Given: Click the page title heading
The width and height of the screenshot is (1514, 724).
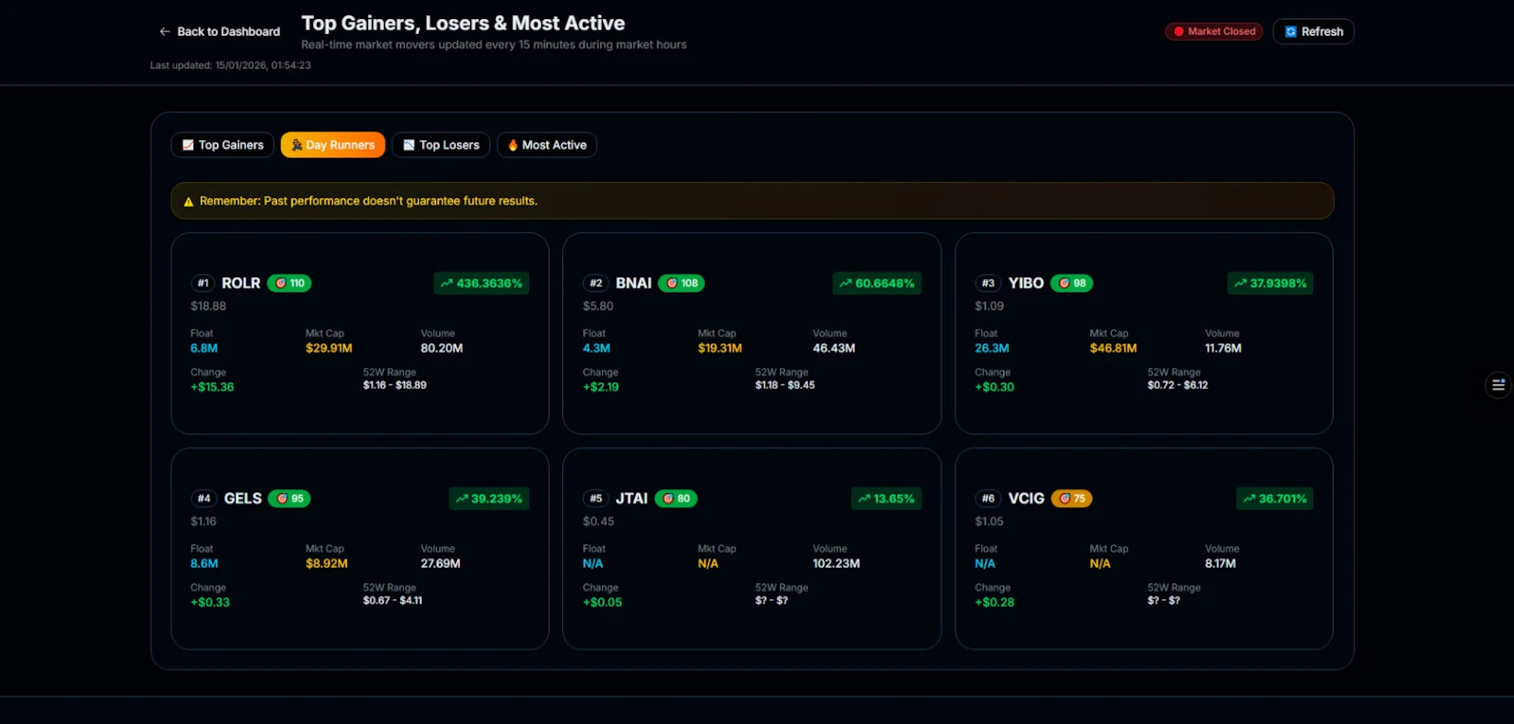Looking at the screenshot, I should click(x=463, y=23).
